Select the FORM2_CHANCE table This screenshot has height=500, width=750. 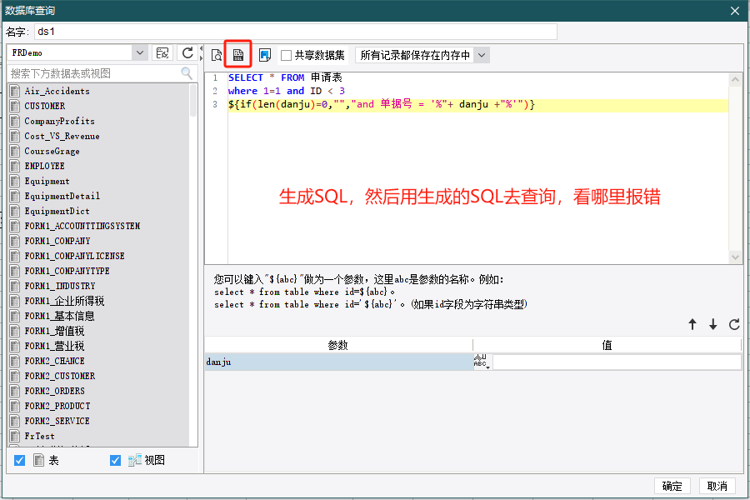(x=54, y=361)
